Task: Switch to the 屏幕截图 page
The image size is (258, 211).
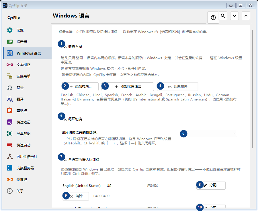Action: (27, 133)
